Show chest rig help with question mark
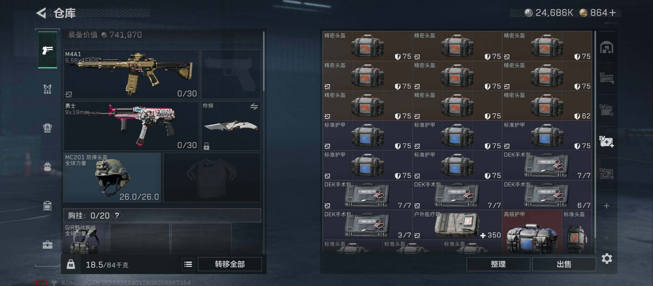Screen dimensions: 653x286 (117, 216)
